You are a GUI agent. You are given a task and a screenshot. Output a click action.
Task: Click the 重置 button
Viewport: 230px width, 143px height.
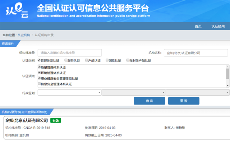click(184, 101)
